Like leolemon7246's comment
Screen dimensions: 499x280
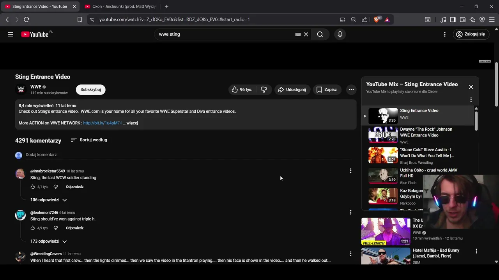point(33,228)
